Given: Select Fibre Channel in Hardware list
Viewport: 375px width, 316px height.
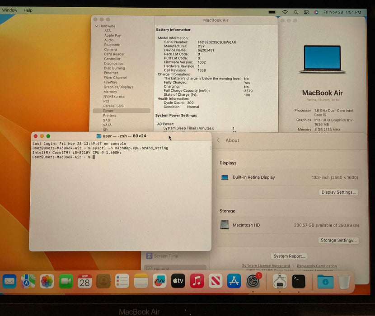Looking at the screenshot, I should [x=115, y=78].
